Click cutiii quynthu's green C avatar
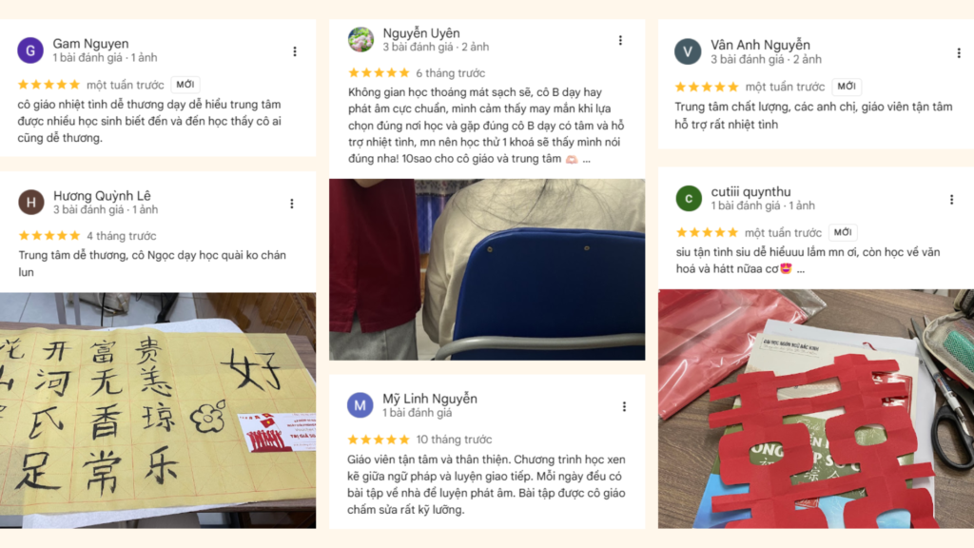The width and height of the screenshot is (974, 548). [689, 198]
